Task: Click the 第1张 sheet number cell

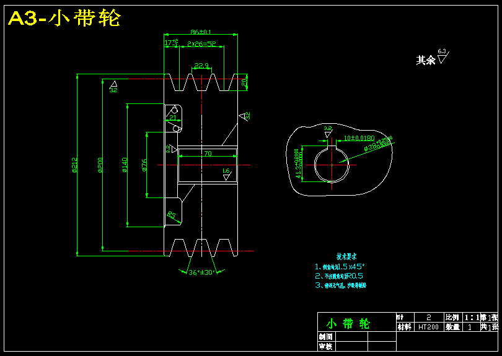Action: (x=489, y=317)
